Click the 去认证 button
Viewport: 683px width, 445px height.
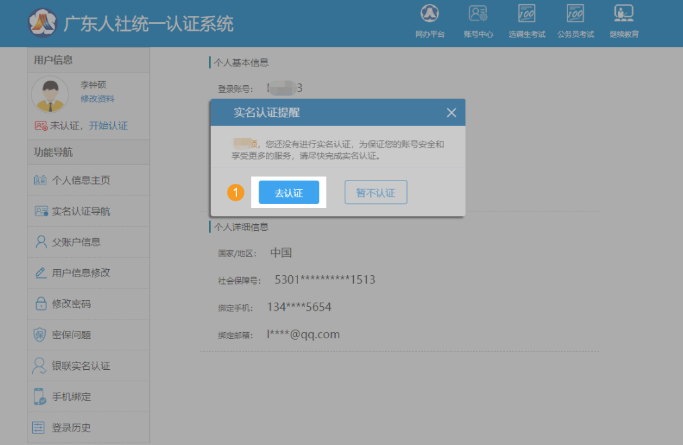tap(289, 193)
